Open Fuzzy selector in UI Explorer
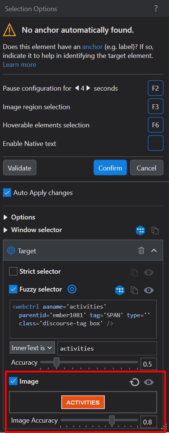 [120, 290]
